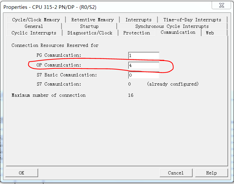
Task: Open the Diagnostics/Clock tab
Action: coord(90,33)
